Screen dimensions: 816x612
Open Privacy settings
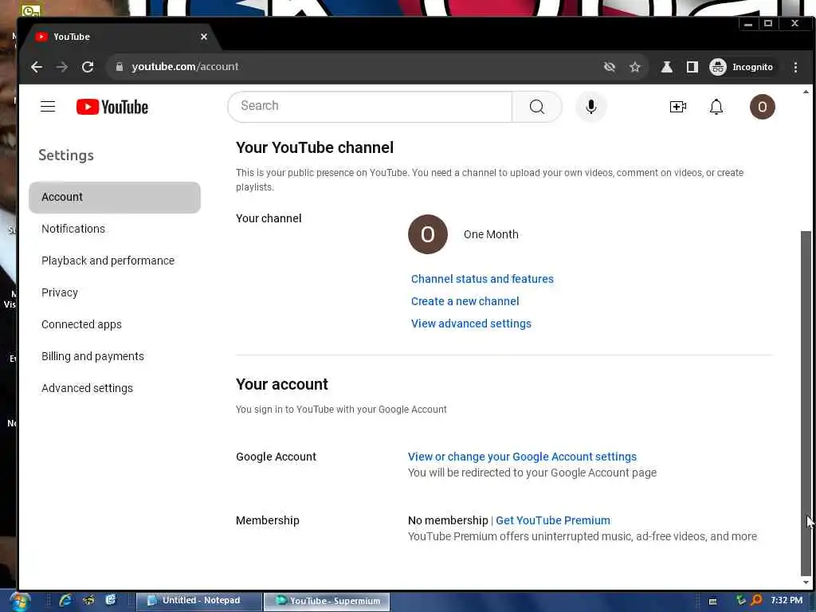click(59, 292)
